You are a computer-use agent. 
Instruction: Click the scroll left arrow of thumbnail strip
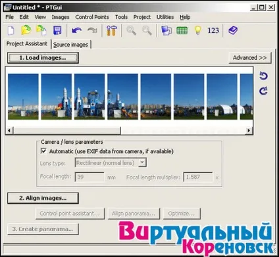tap(9, 131)
